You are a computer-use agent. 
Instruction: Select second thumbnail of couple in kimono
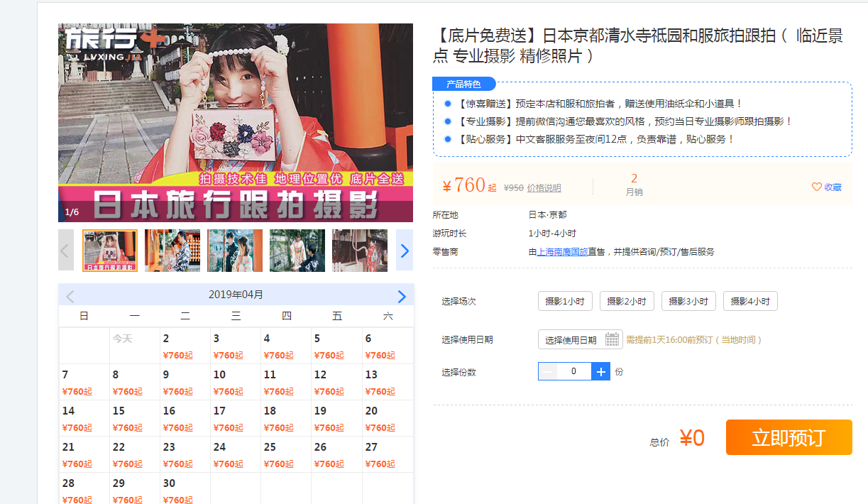(x=172, y=251)
